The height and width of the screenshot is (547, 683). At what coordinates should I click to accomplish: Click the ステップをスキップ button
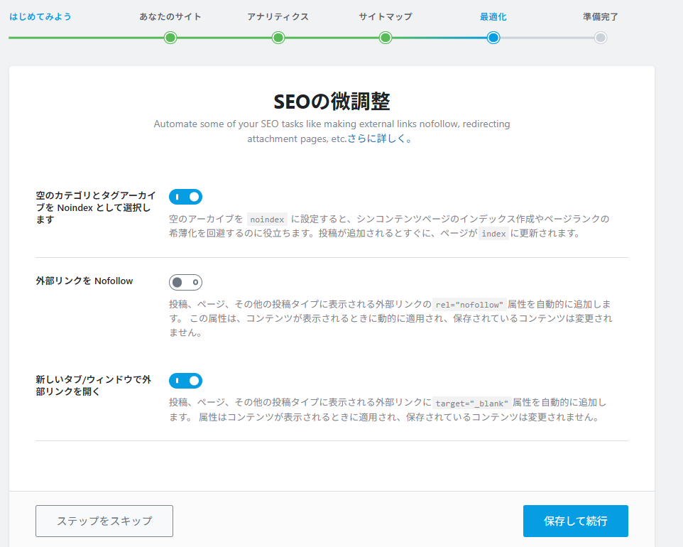104,521
